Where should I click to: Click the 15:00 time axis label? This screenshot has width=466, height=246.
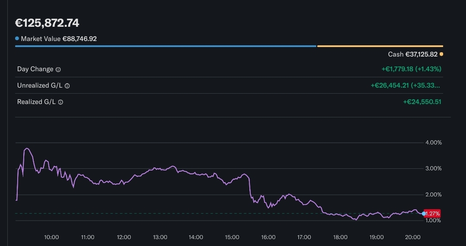(x=232, y=237)
